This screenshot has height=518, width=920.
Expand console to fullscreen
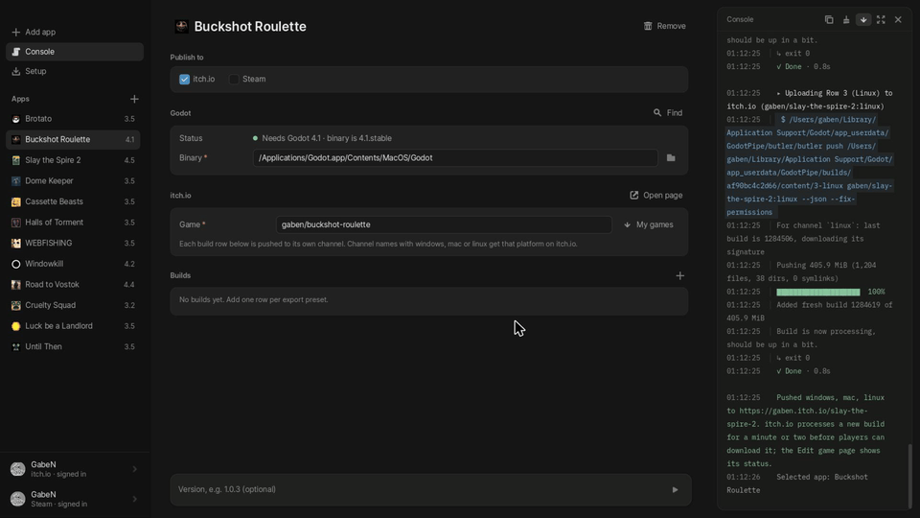[x=881, y=19]
